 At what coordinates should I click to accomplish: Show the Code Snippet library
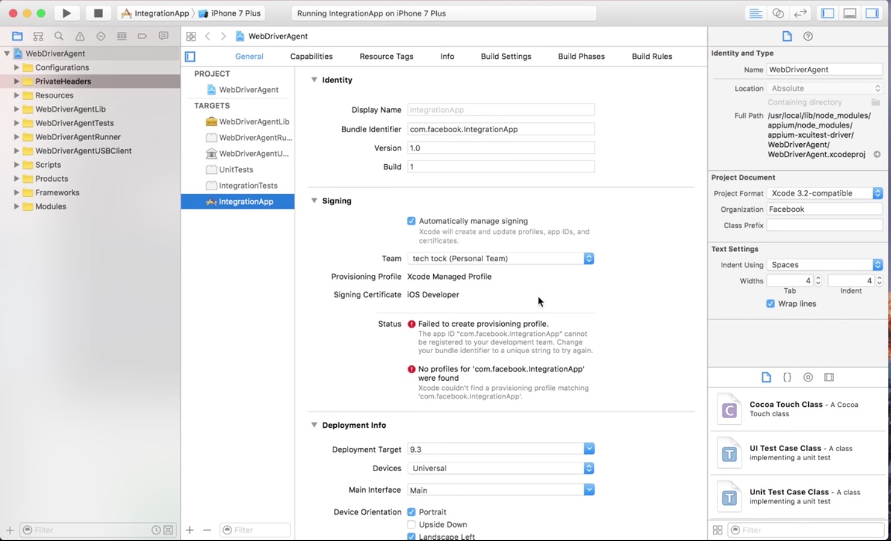pyautogui.click(x=787, y=377)
